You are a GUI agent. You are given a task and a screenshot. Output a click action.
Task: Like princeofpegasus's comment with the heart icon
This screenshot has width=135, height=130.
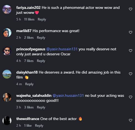tap(131, 51)
